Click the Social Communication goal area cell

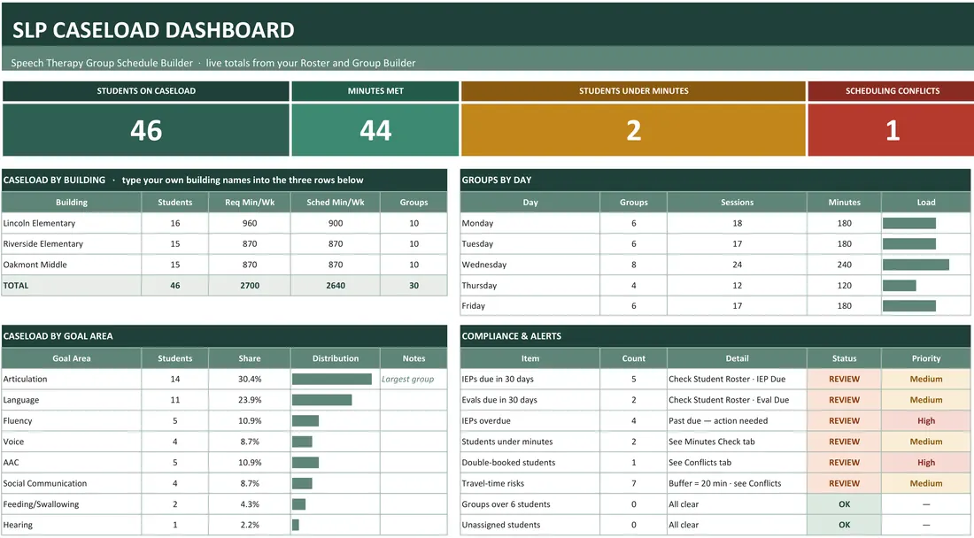click(71, 483)
